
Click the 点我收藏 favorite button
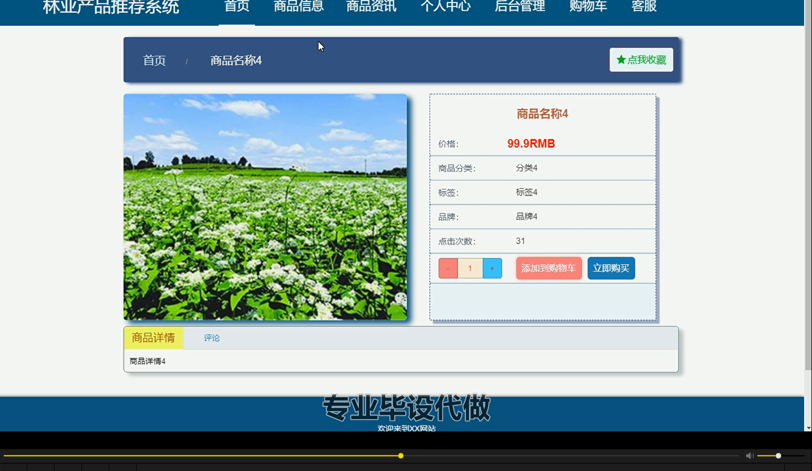tap(641, 59)
